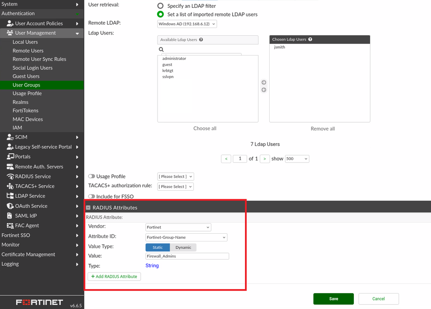Click the OAuth Service shield icon
This screenshot has width=431, height=309.
(x=10, y=206)
